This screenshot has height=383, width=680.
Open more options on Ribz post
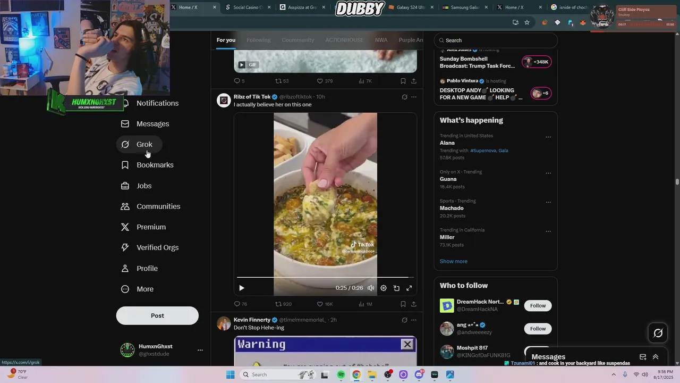coord(414,97)
